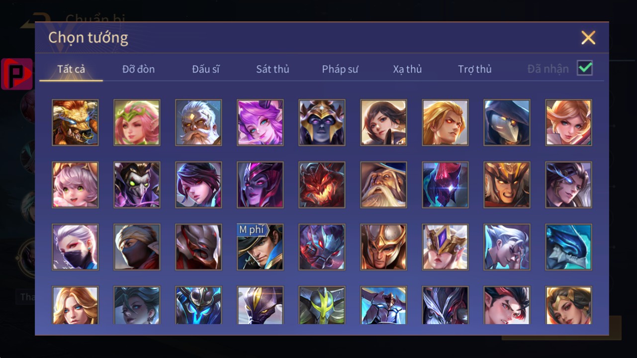Click the red P logo icon
Screen dimensions: 637x358
pyautogui.click(x=17, y=74)
